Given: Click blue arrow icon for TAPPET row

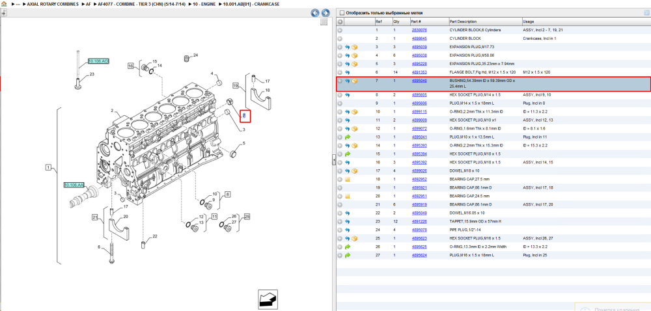Looking at the screenshot, I should tap(348, 221).
